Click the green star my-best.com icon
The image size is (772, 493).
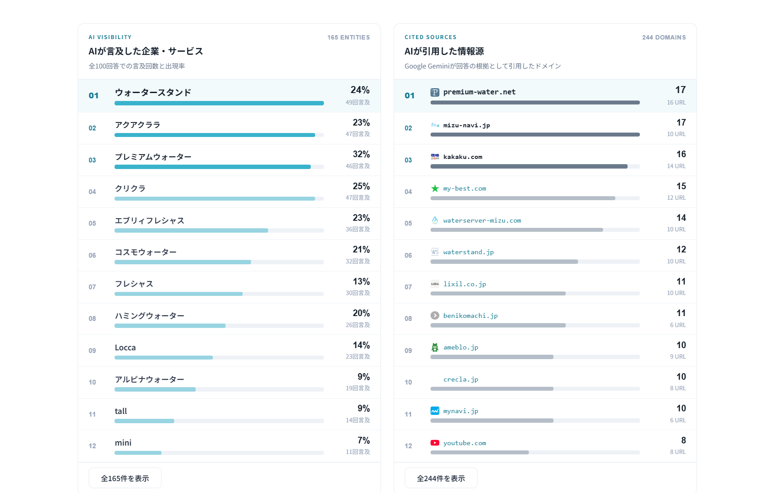[434, 188]
